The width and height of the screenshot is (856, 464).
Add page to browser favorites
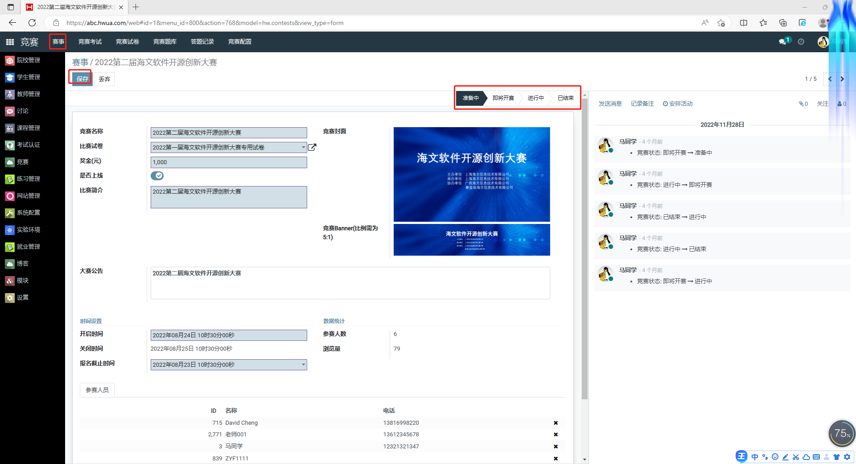coord(721,23)
